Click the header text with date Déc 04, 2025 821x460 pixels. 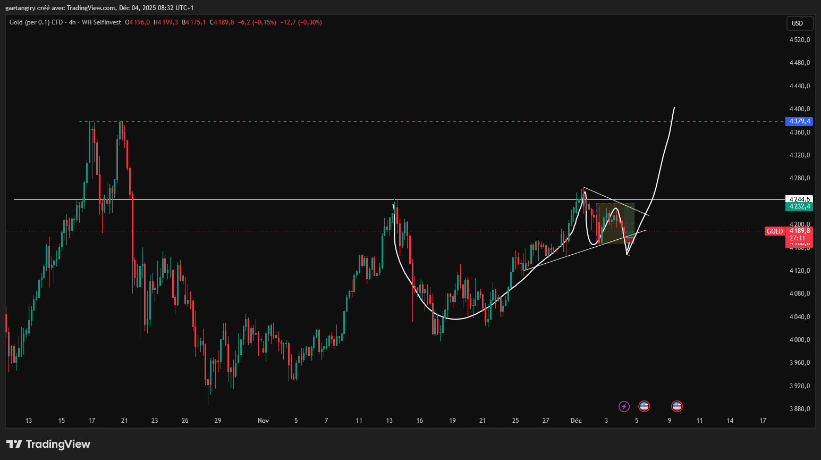point(99,7)
